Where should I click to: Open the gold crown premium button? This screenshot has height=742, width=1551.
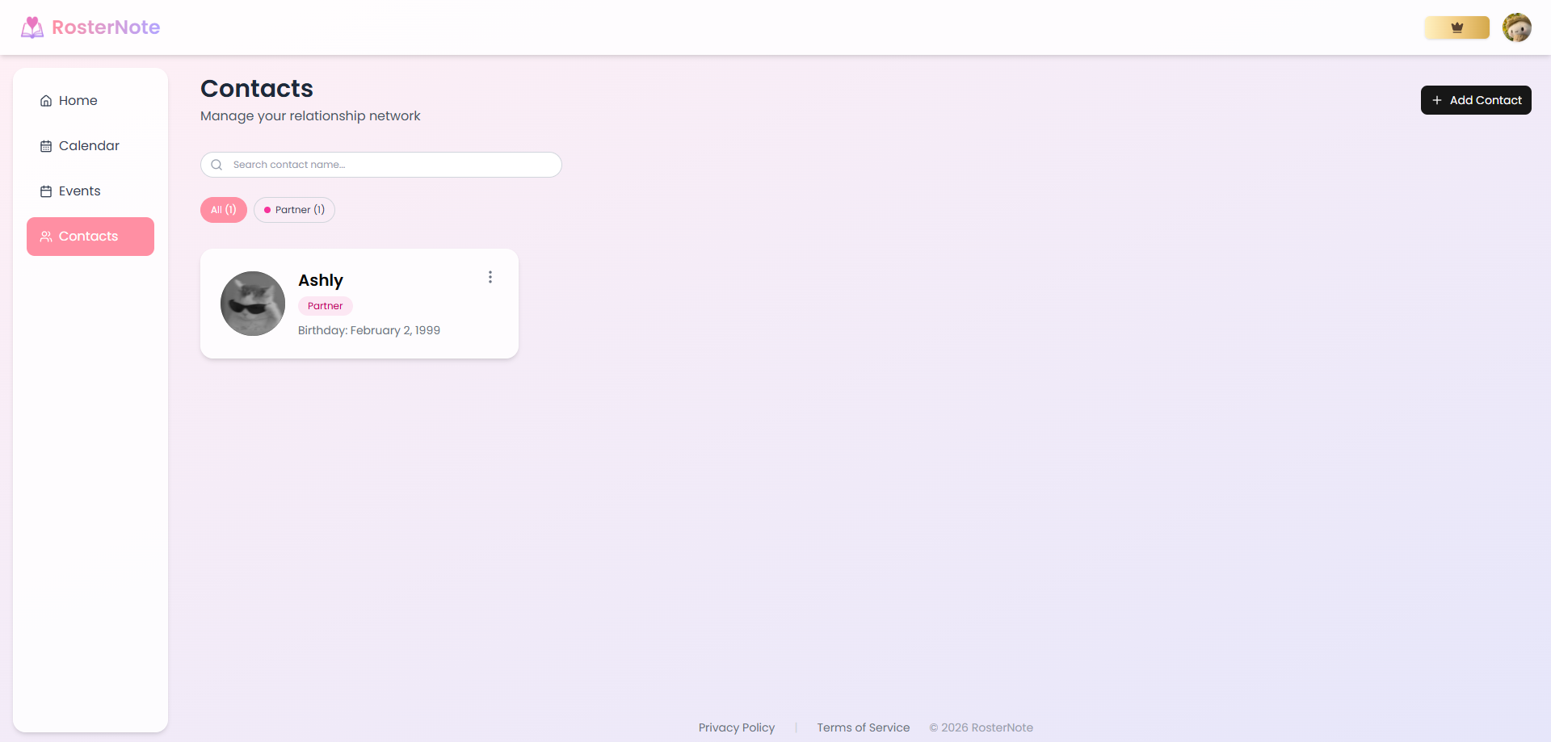tap(1456, 27)
